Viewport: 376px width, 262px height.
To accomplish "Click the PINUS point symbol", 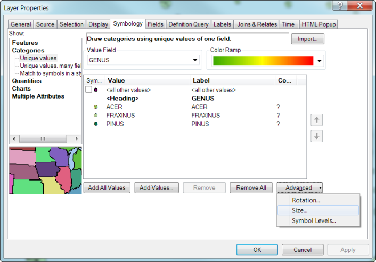I will click(96, 124).
